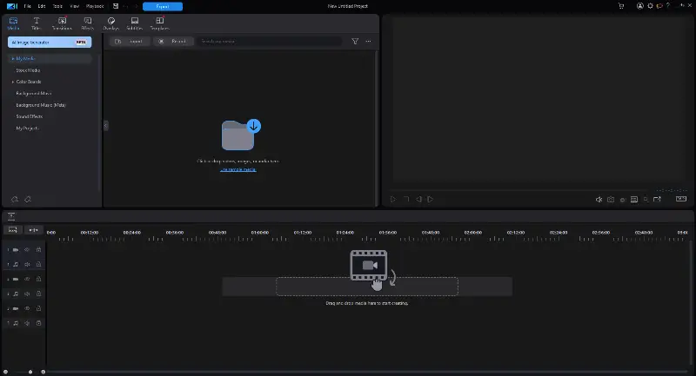Mute audio track 2
The height and width of the screenshot is (376, 696).
[27, 294]
